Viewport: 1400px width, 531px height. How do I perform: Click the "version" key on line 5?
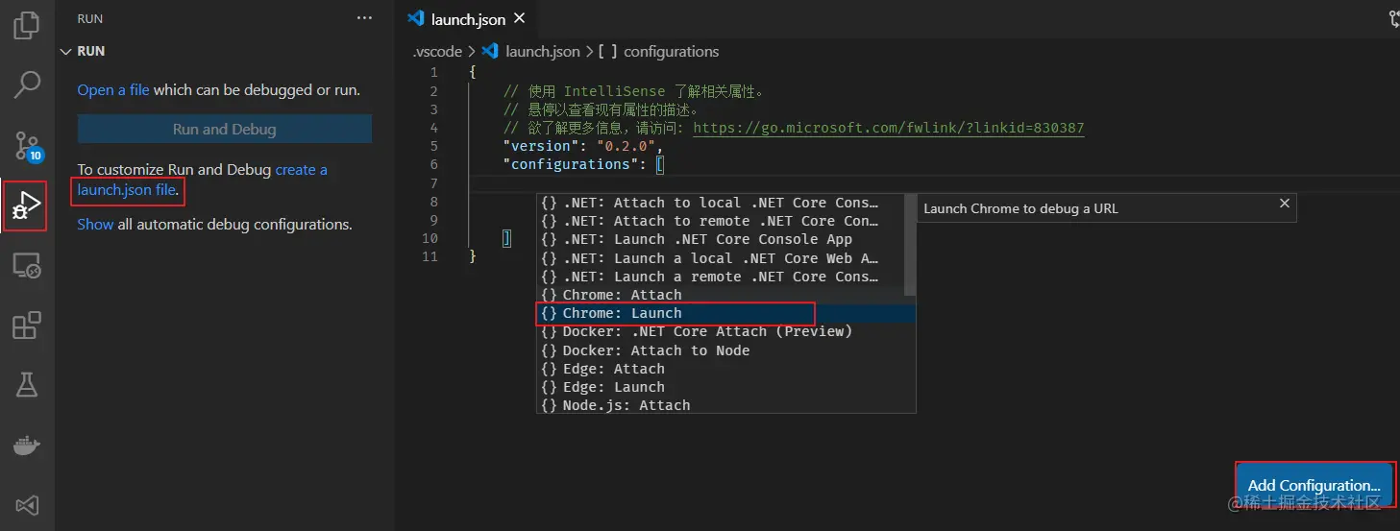pyautogui.click(x=541, y=146)
